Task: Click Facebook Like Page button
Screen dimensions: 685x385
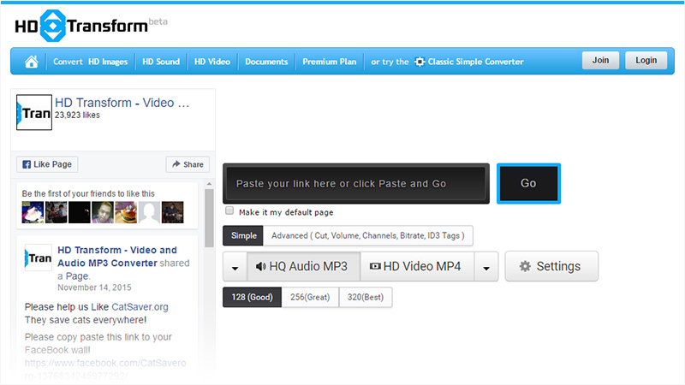Action: click(x=47, y=164)
